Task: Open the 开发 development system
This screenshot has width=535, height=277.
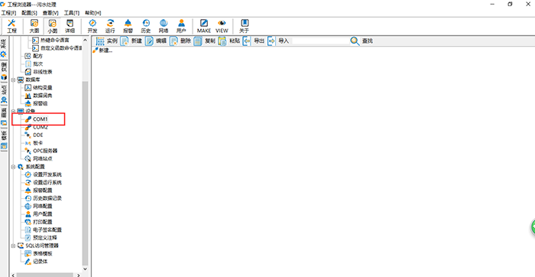Action: coord(92,26)
